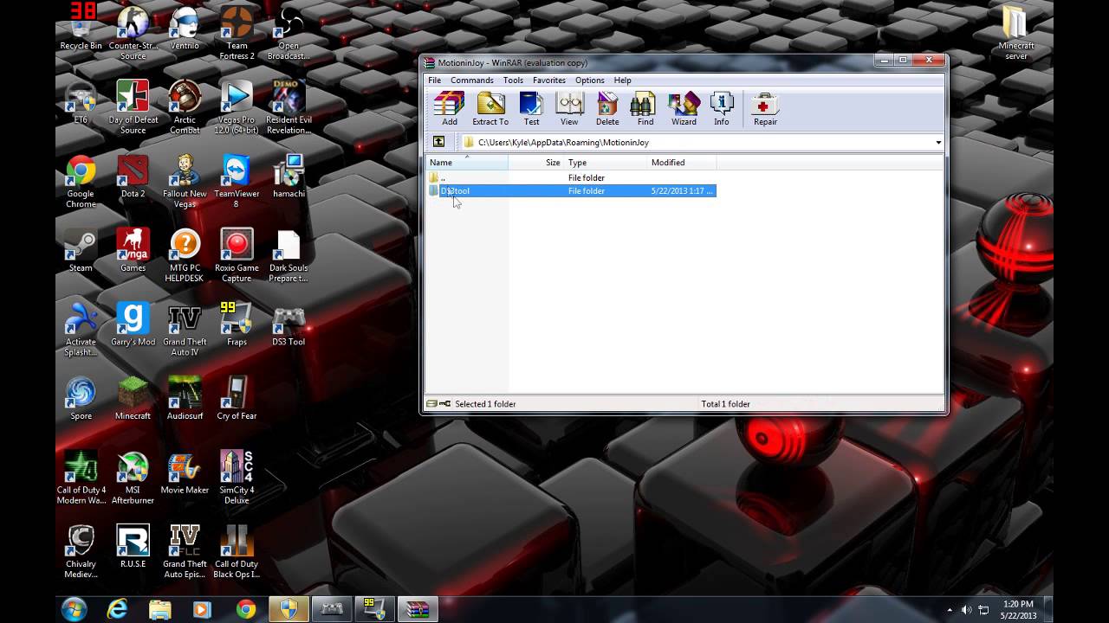Viewport: 1109px width, 623px height.
Task: Click Chrome icon in taskbar
Action: pos(246,609)
